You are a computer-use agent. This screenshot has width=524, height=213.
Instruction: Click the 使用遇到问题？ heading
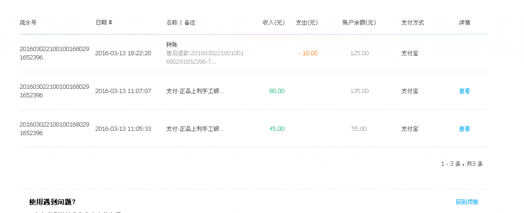point(52,202)
